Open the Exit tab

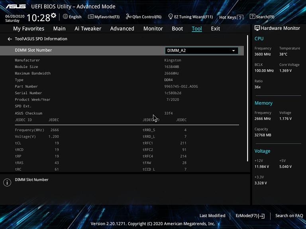216,29
